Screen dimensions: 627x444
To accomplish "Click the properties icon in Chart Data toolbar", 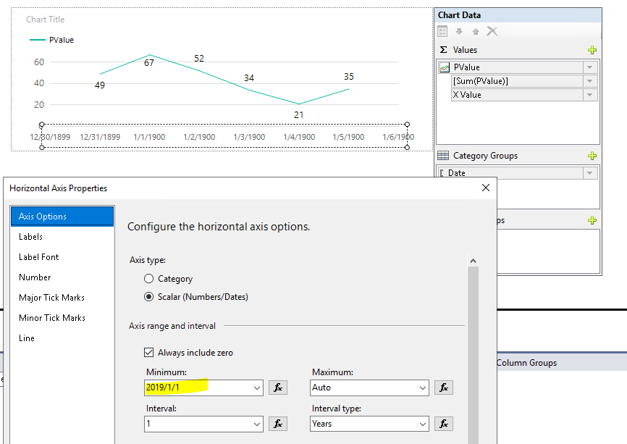I will pyautogui.click(x=442, y=31).
